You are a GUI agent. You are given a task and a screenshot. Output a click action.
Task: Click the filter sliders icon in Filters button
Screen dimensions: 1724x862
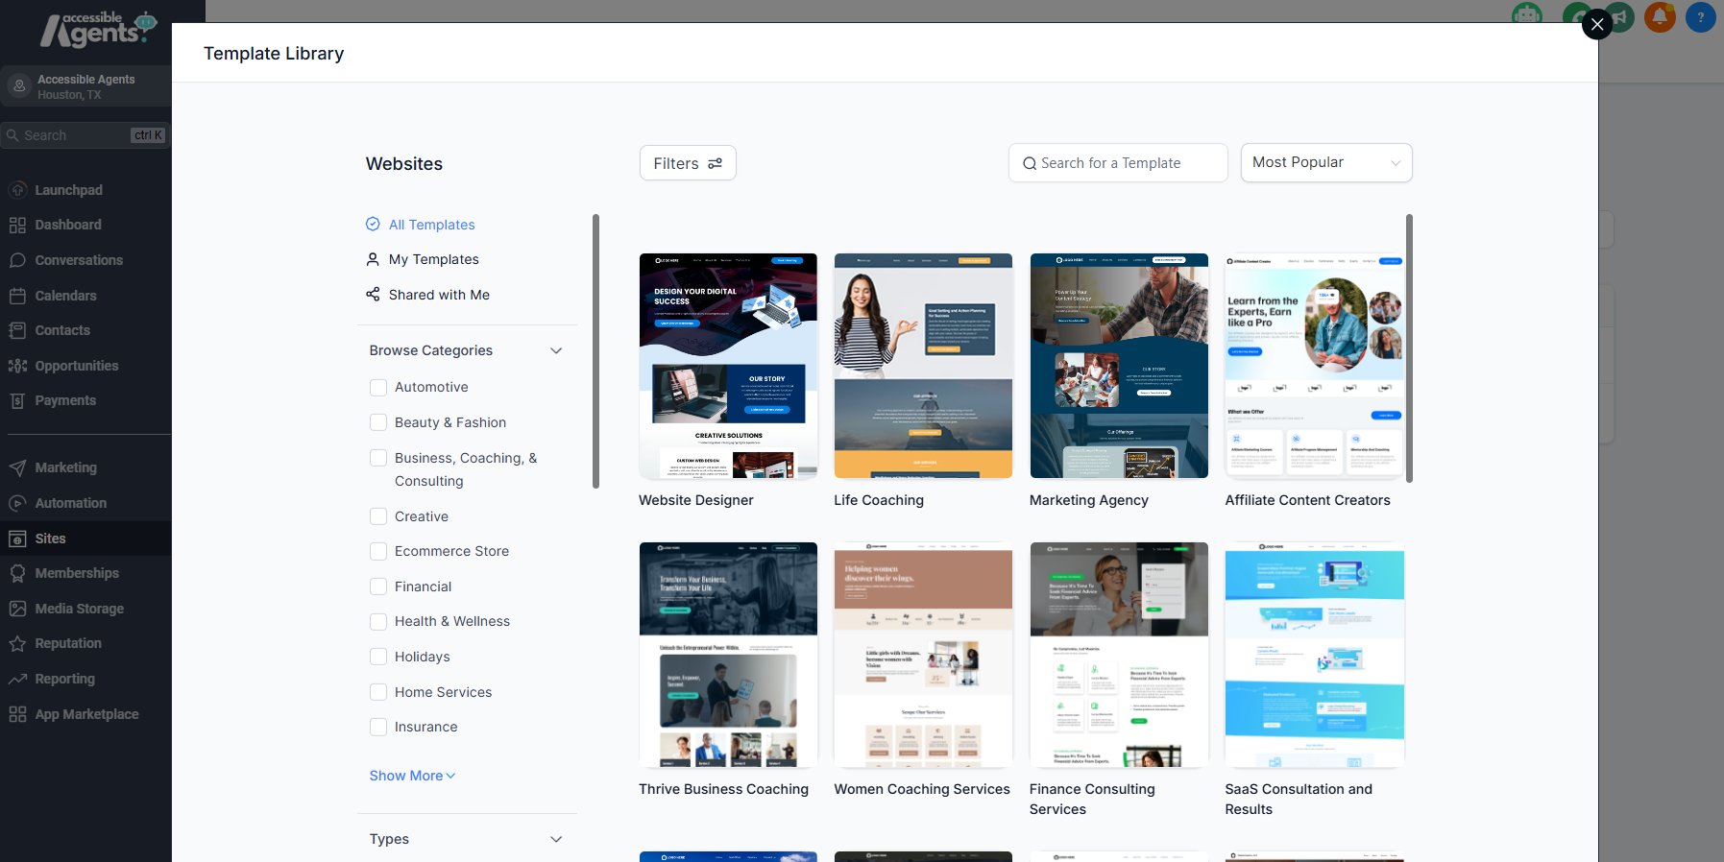(715, 163)
